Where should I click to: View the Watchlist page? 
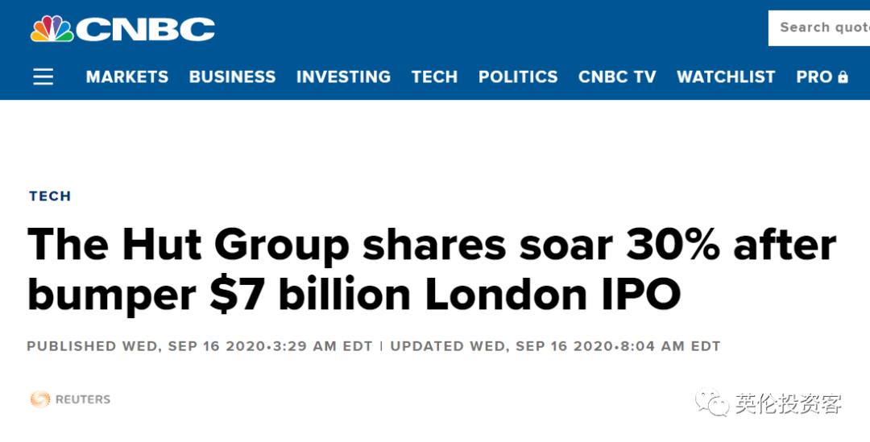coord(726,76)
